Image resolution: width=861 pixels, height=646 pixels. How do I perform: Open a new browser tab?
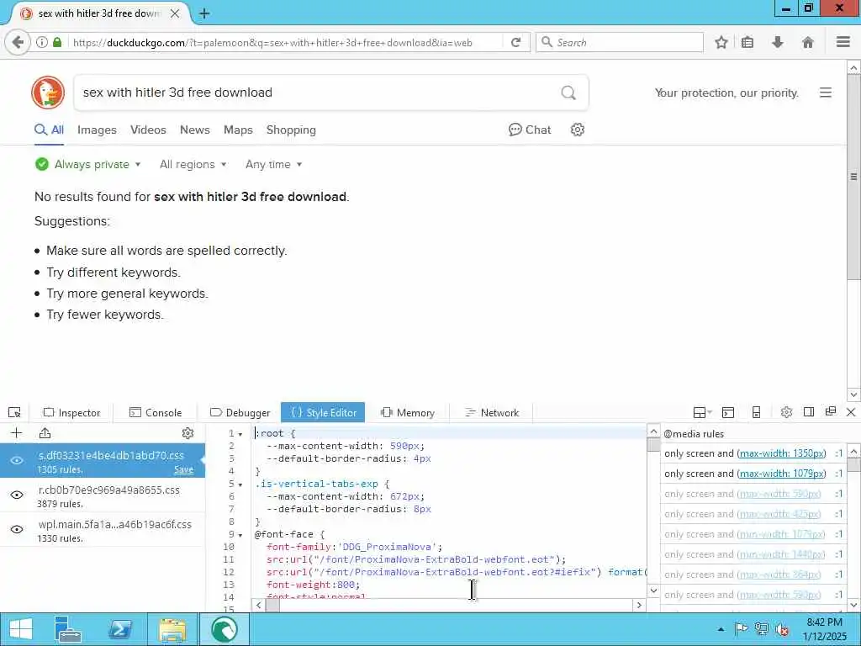(x=204, y=13)
